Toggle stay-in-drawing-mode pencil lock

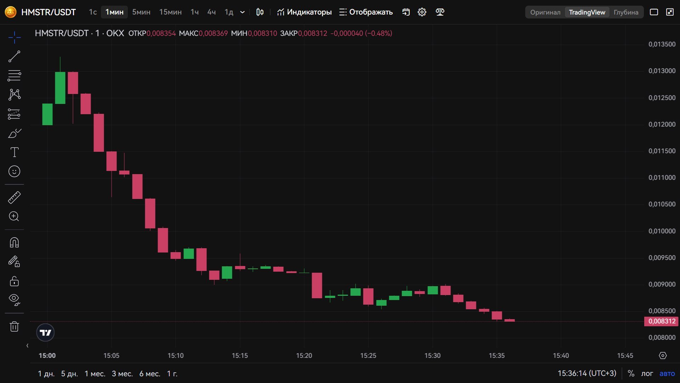point(15,262)
